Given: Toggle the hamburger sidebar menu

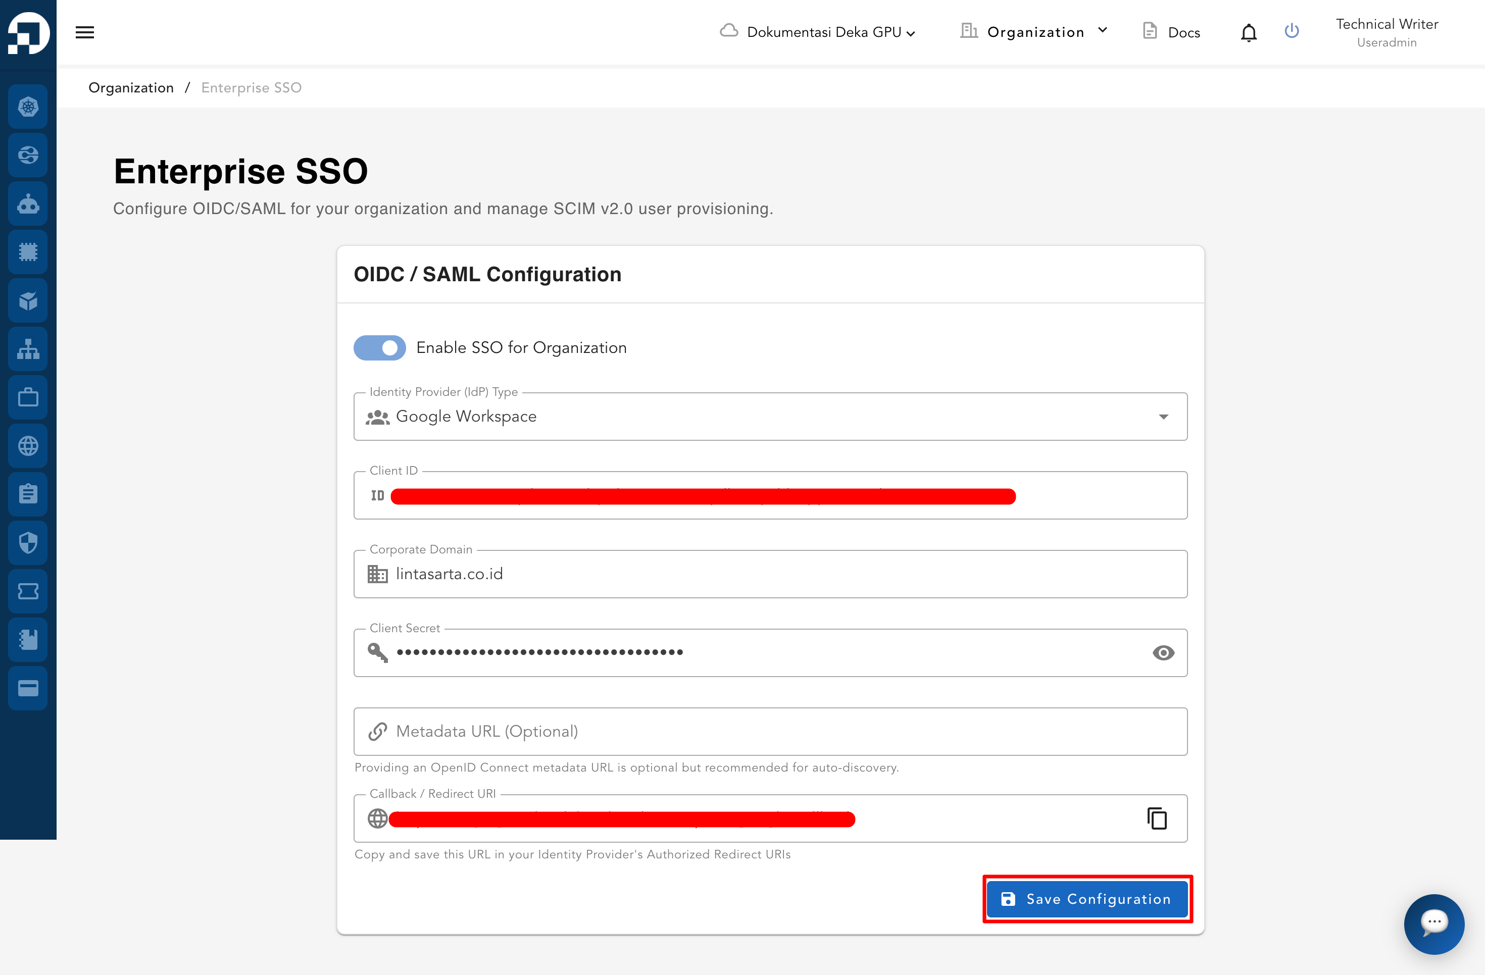Looking at the screenshot, I should pyautogui.click(x=85, y=32).
